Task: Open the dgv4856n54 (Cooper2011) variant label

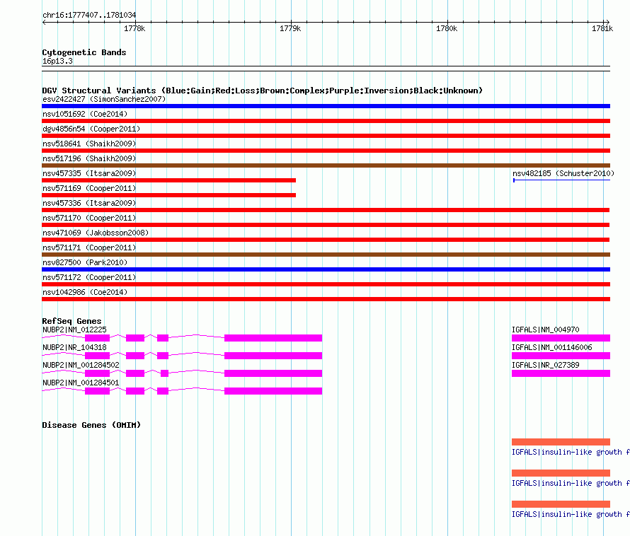Action: [x=91, y=129]
